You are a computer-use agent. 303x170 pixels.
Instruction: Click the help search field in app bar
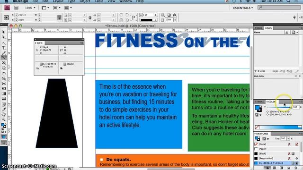[279, 8]
